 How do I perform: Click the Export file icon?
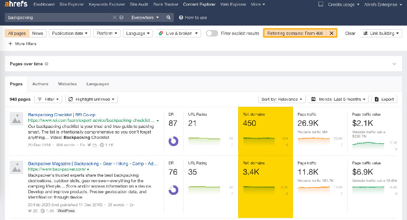[376, 99]
